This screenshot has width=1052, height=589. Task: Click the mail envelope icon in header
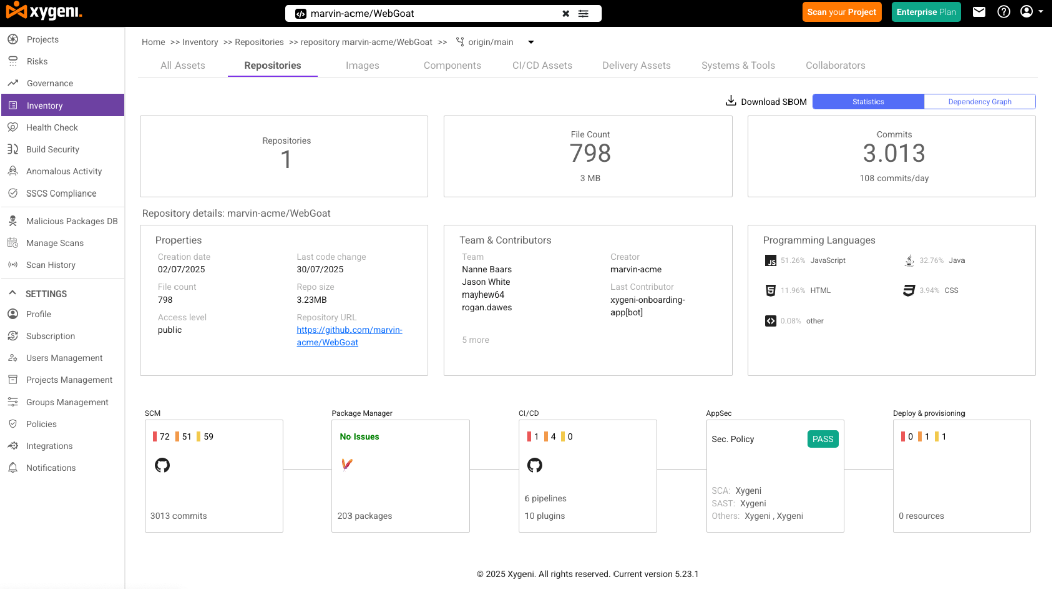click(979, 12)
